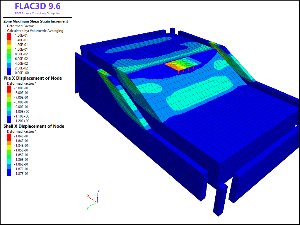Click the Itasca Consulting Group copyright text
This screenshot has height=225, width=300.
point(37,13)
